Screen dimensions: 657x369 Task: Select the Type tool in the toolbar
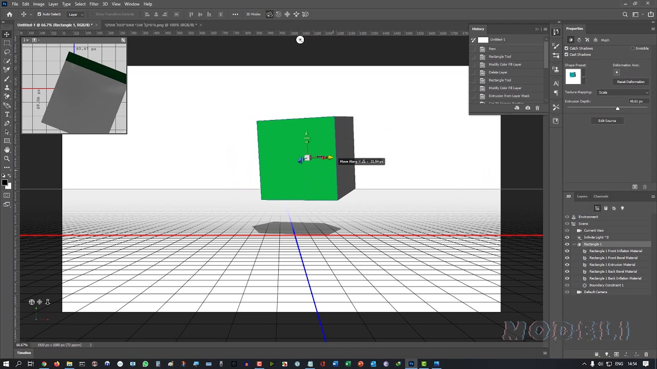(7, 114)
